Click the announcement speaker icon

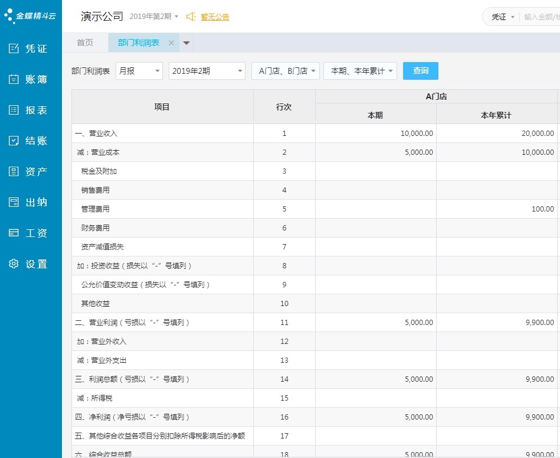[191, 17]
